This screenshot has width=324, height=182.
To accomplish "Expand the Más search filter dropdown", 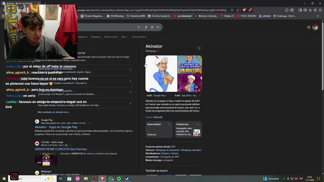I will click(x=124, y=37).
